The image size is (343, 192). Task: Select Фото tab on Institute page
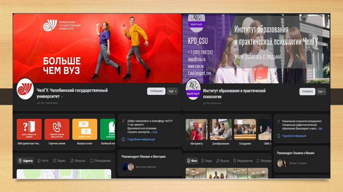point(192,161)
